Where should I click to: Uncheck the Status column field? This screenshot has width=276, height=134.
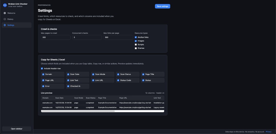coord(143,80)
